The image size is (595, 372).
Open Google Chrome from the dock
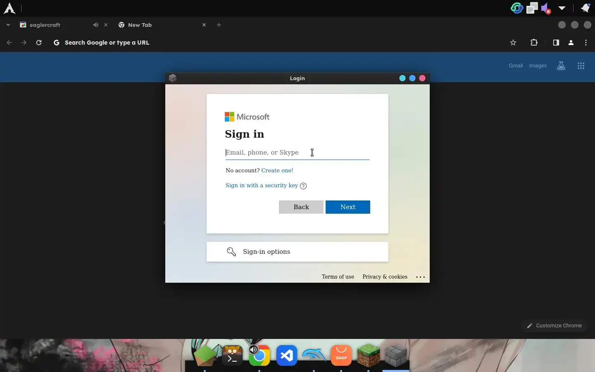[259, 355]
